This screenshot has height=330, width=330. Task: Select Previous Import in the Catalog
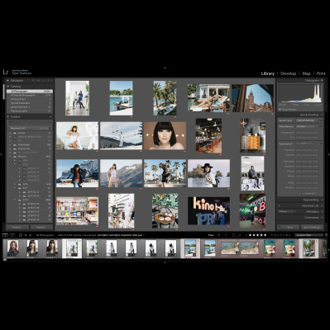point(30,111)
